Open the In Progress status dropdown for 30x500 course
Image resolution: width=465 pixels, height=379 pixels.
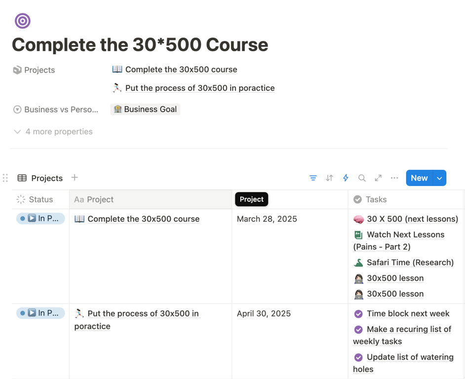[40, 218]
